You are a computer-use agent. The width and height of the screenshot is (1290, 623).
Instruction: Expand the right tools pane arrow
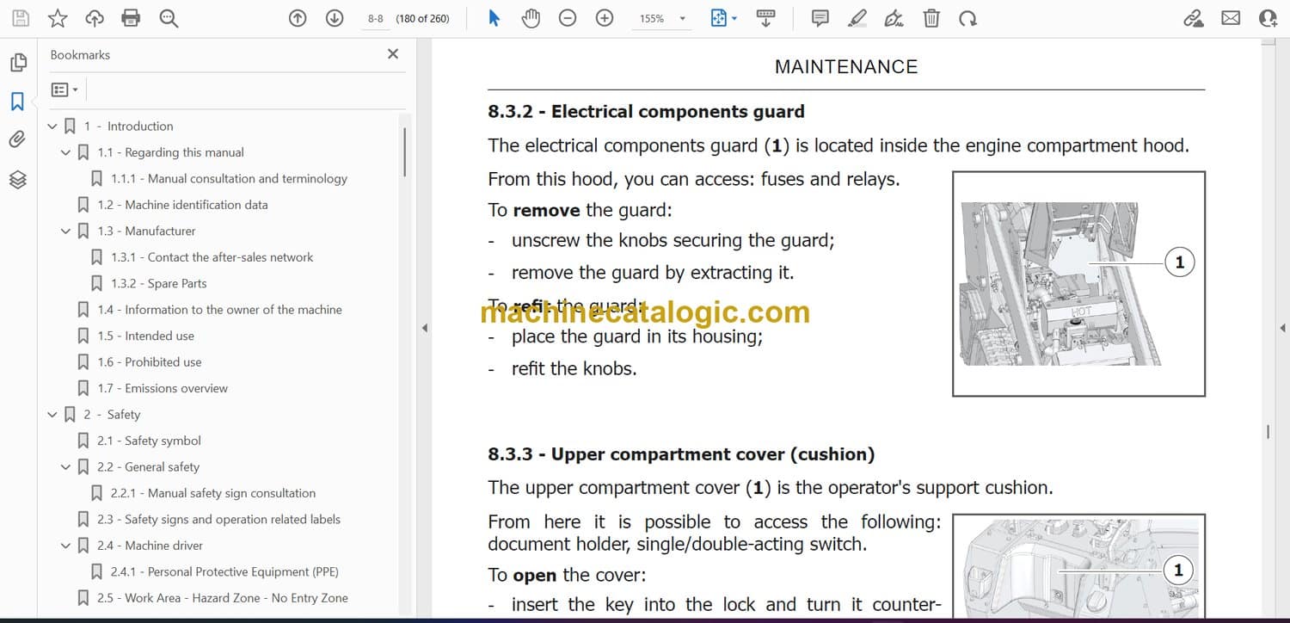(1282, 328)
